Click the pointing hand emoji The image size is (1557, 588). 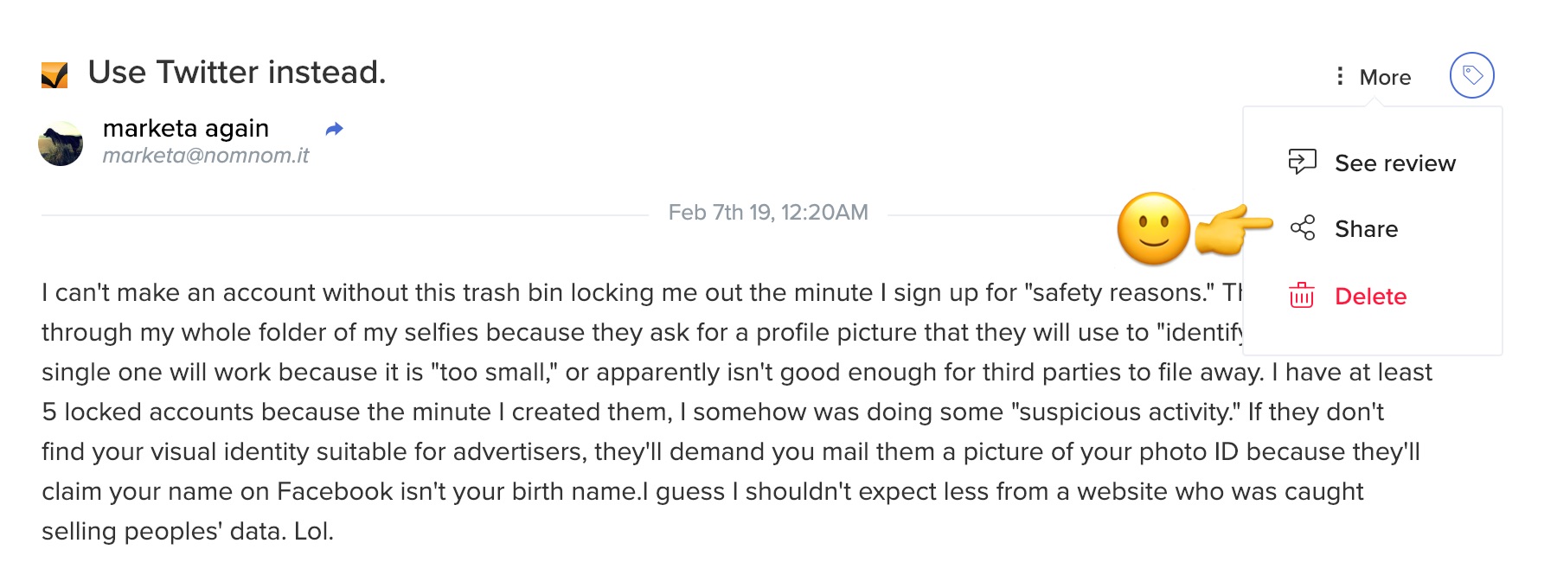(x=1233, y=230)
